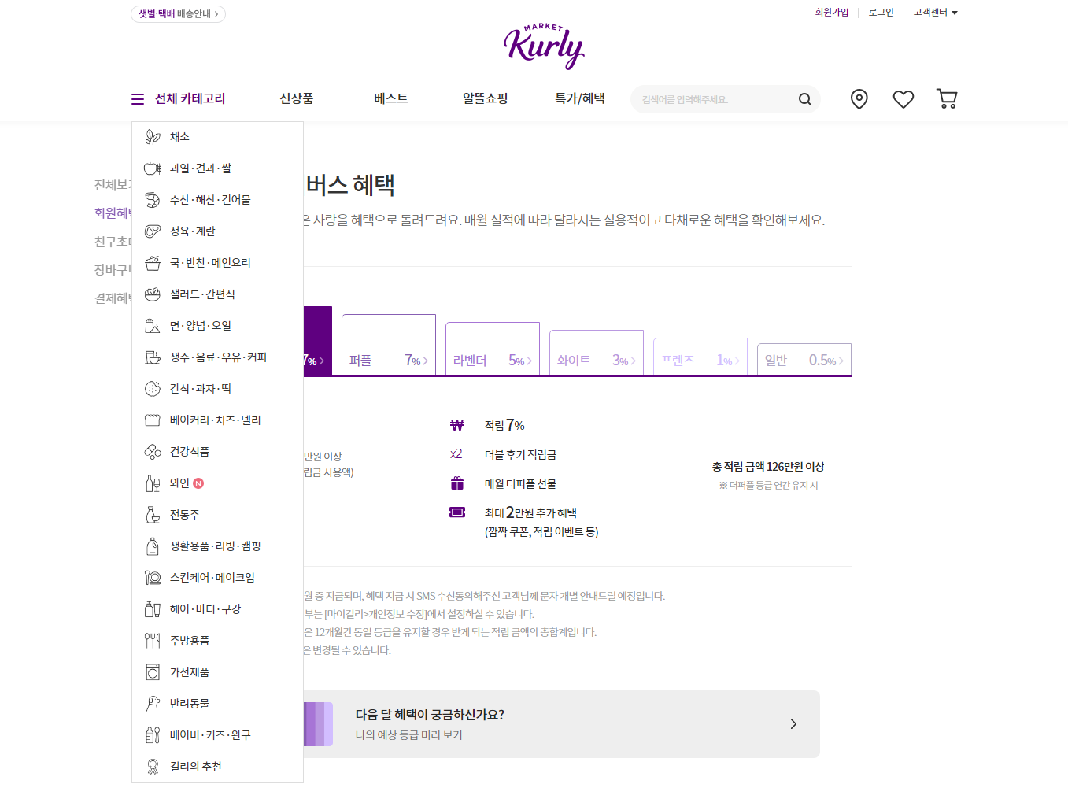Click 더블 후기 적립금 text
The width and height of the screenshot is (1068, 810).
[520, 455]
